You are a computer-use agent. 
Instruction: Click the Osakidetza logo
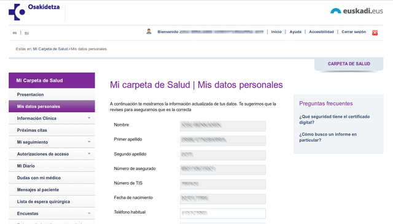[x=34, y=12]
